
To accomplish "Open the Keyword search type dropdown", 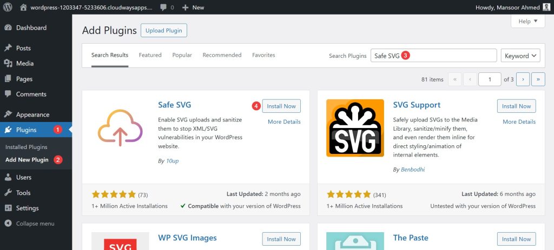I will pyautogui.click(x=520, y=56).
